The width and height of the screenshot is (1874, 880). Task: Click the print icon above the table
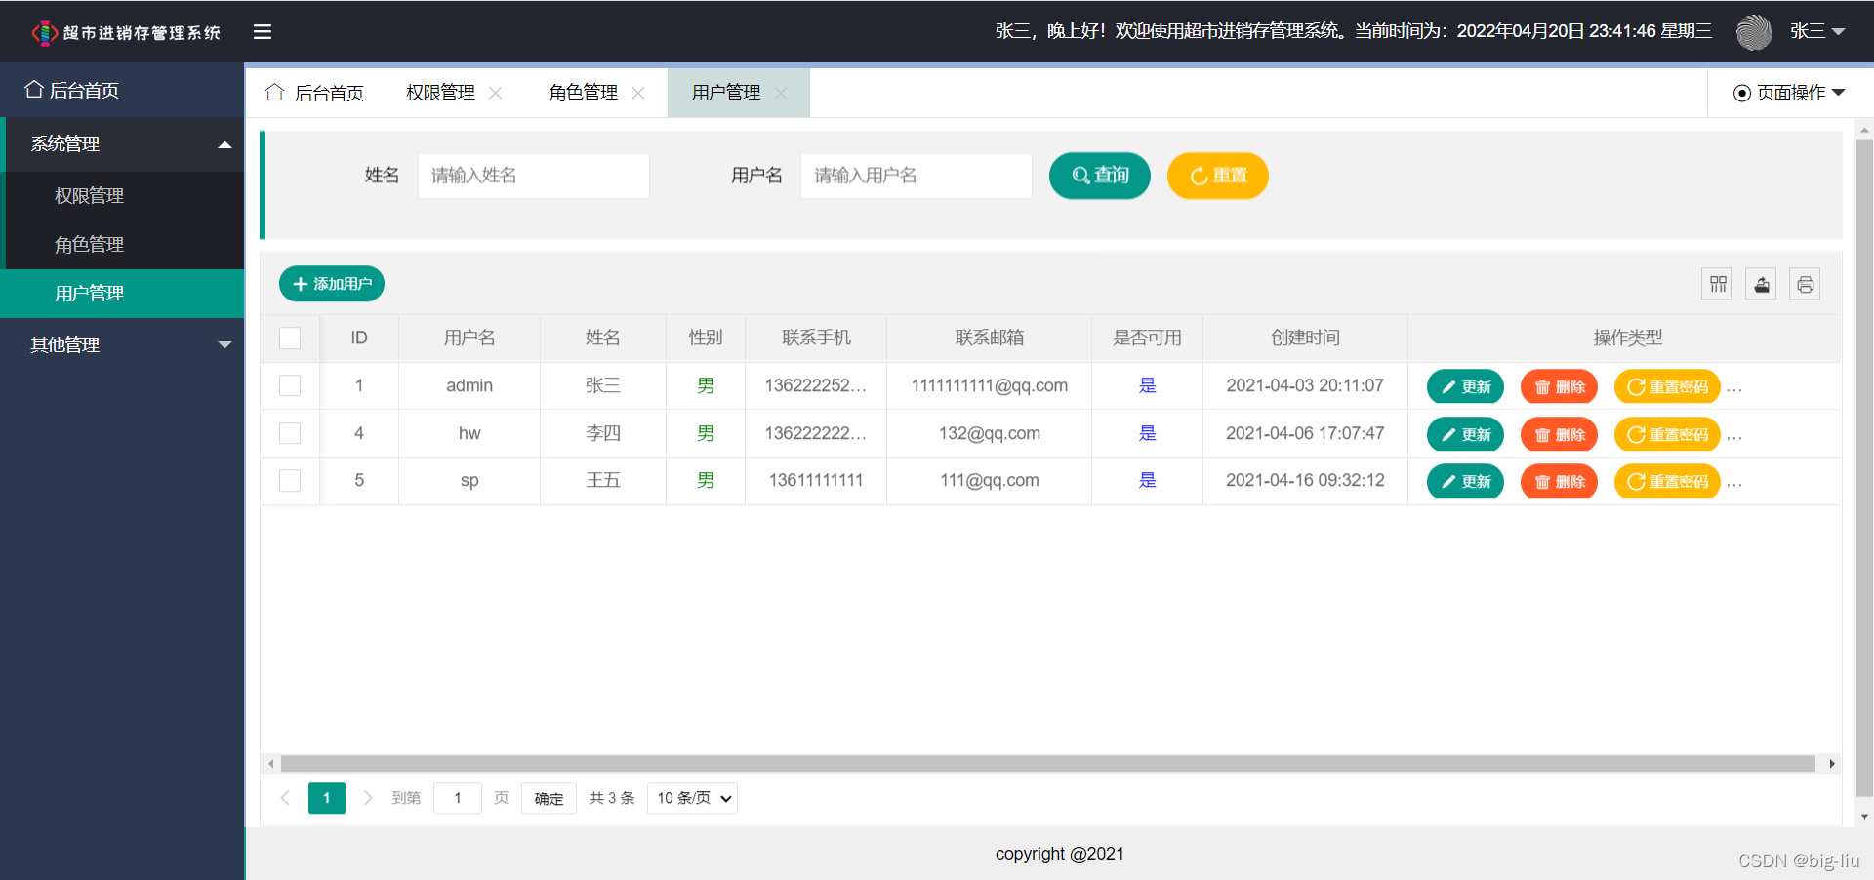[1805, 284]
